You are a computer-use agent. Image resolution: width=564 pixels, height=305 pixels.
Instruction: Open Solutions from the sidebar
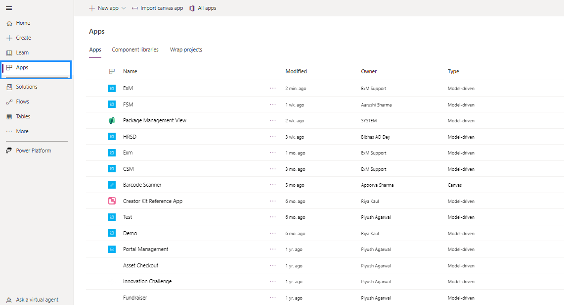(x=27, y=87)
